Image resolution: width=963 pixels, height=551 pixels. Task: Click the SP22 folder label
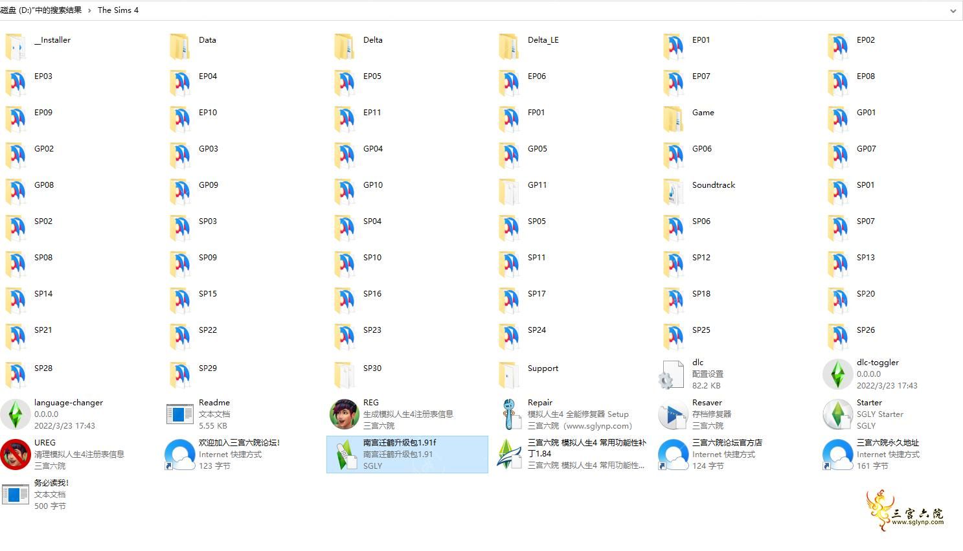[x=207, y=330]
